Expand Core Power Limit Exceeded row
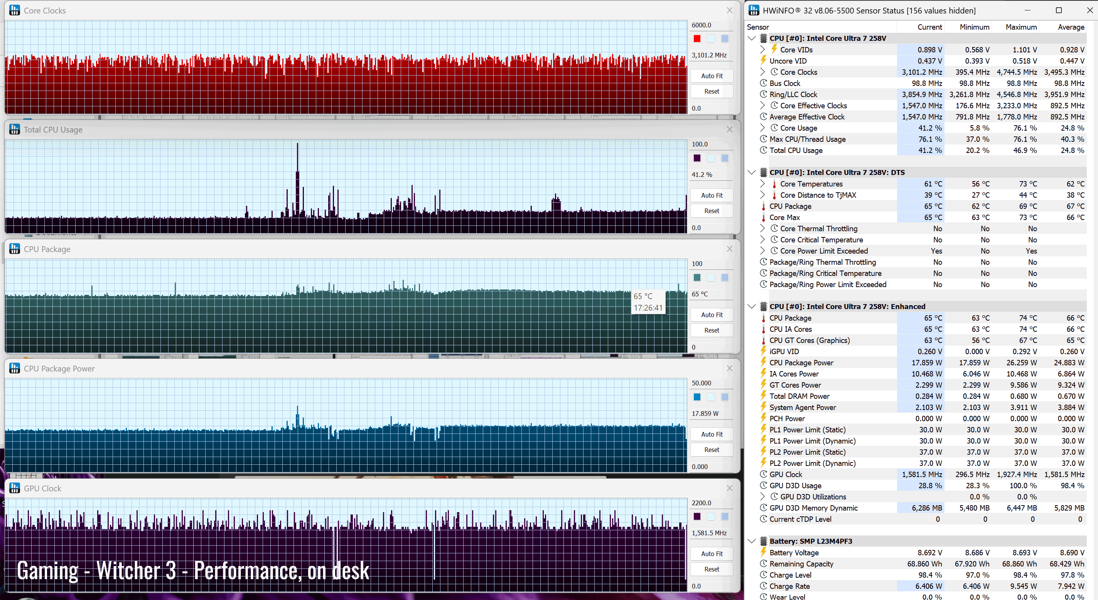 [x=762, y=251]
